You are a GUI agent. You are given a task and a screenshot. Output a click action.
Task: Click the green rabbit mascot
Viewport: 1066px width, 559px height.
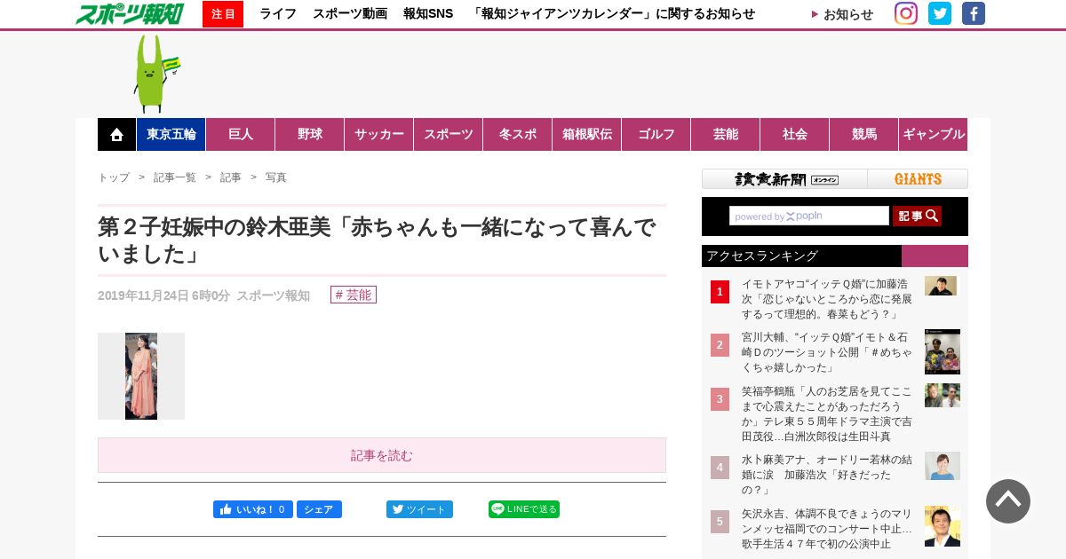point(155,74)
